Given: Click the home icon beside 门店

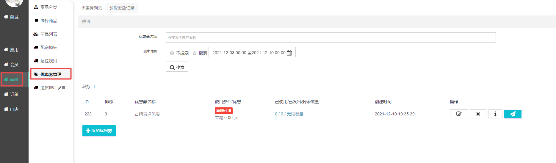Looking at the screenshot, I should [6, 109].
